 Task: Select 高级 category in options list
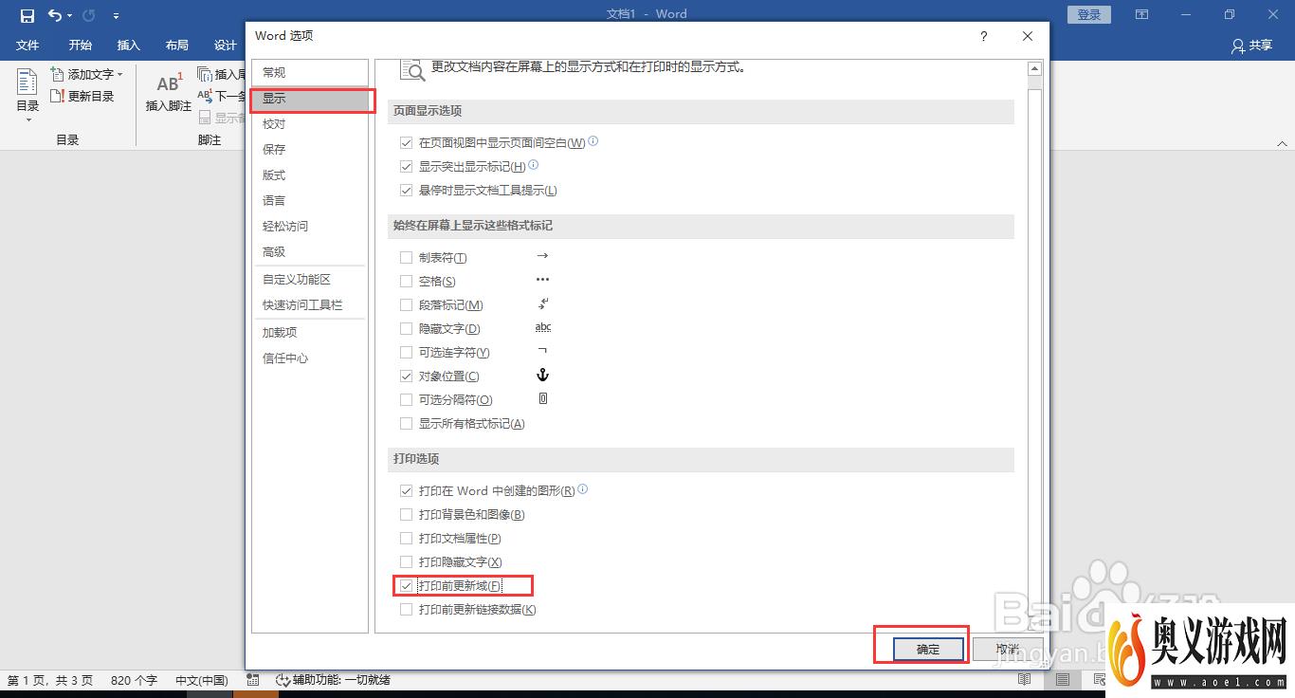point(309,251)
